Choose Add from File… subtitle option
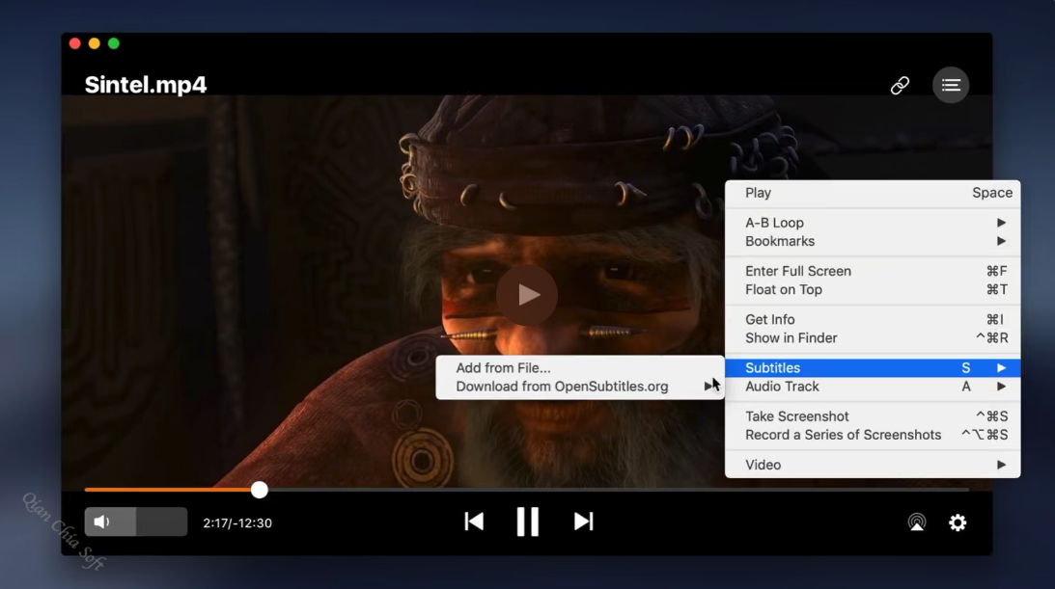Screen dimensions: 1055x589 (580, 367)
